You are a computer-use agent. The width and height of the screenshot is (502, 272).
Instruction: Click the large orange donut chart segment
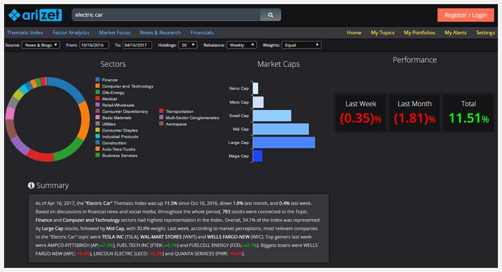click(x=84, y=120)
